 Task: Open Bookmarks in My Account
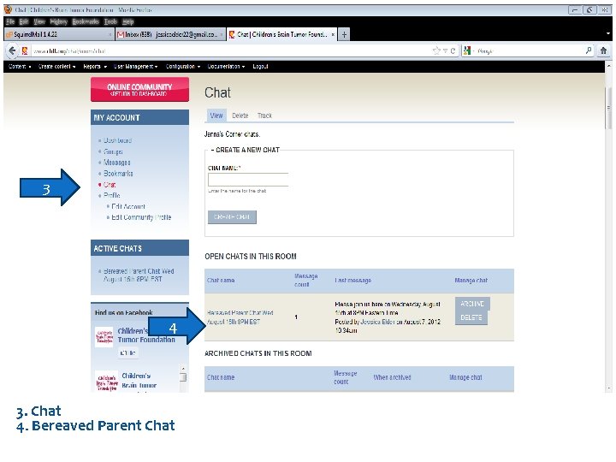tap(118, 173)
